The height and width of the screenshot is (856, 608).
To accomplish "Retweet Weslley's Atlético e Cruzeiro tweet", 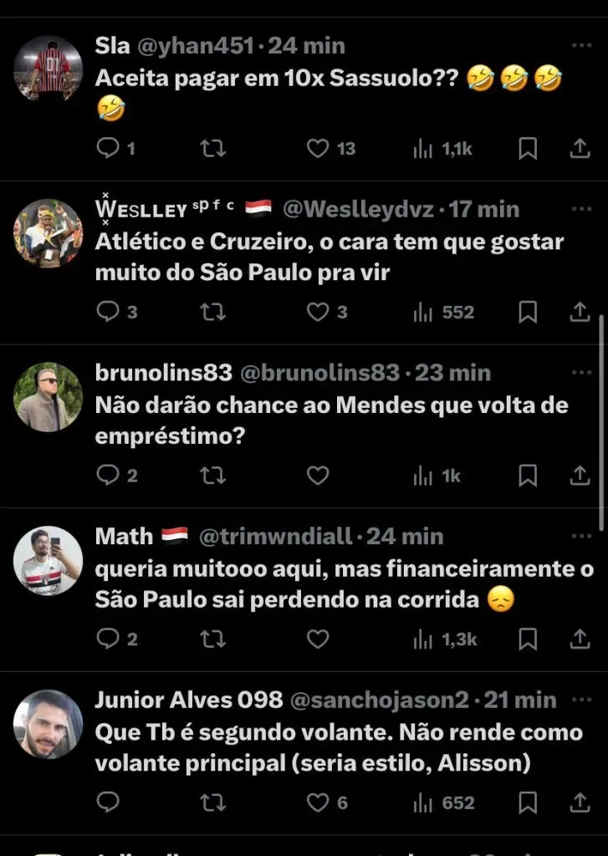I will (x=213, y=312).
